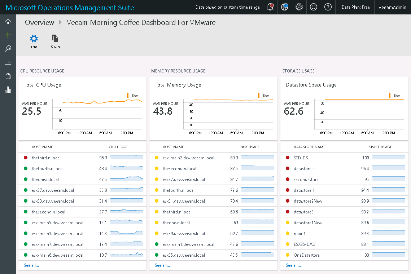The width and height of the screenshot is (411, 274).
Task: Select thesecond.n.local in CPU usage list
Action: click(82, 212)
